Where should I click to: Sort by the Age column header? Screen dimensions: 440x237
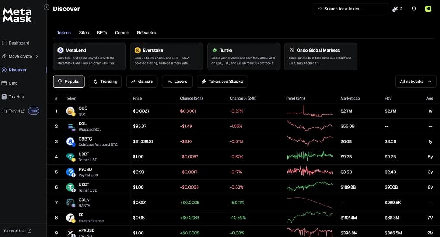coord(430,98)
